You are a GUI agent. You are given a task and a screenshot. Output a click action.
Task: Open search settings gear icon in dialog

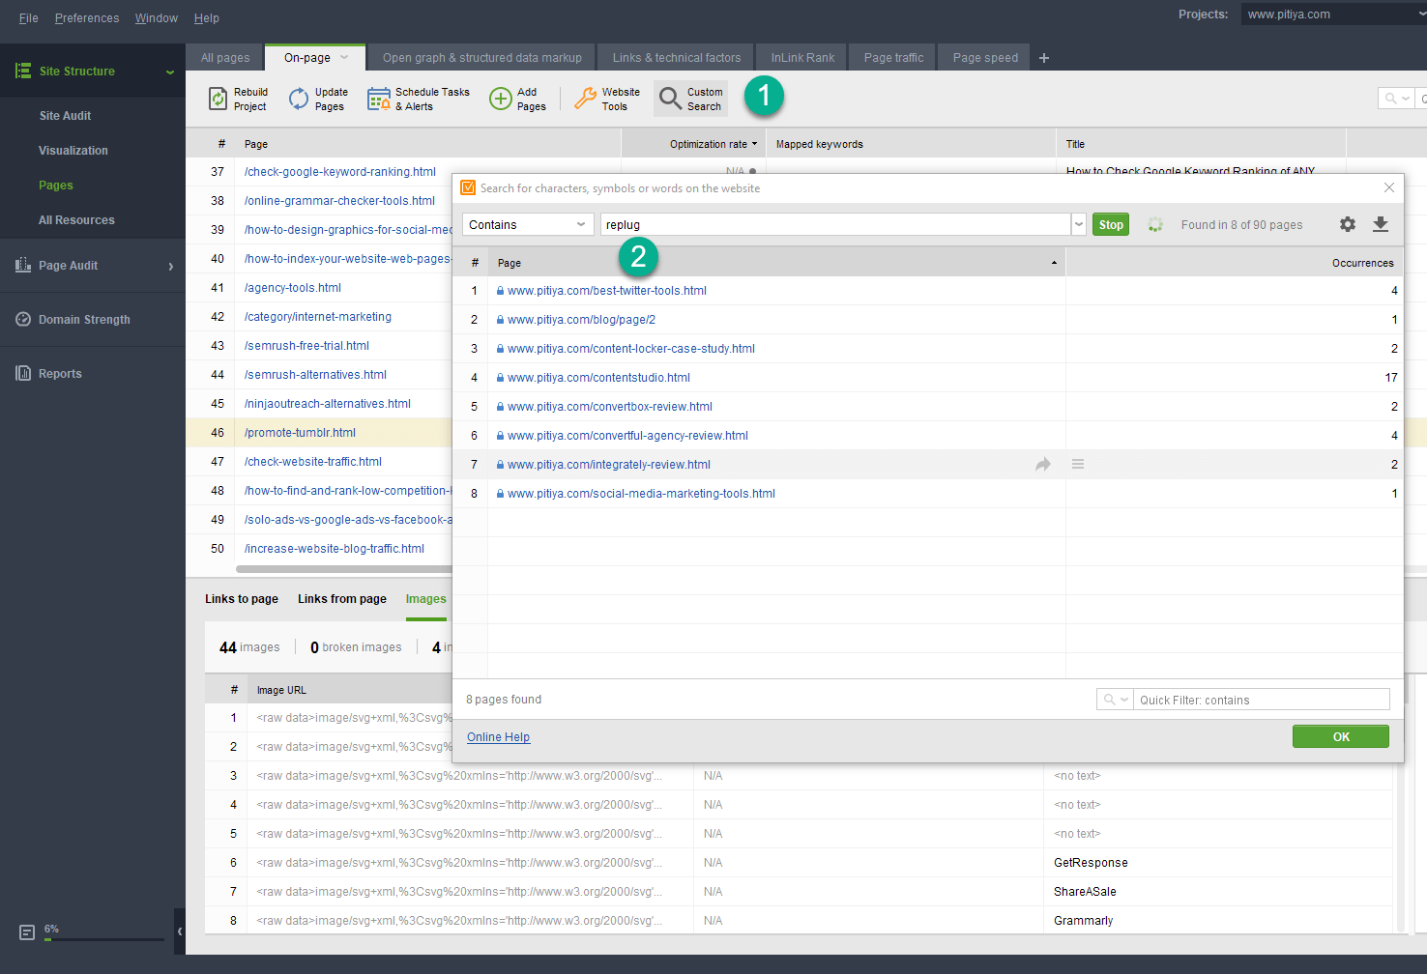(x=1348, y=224)
